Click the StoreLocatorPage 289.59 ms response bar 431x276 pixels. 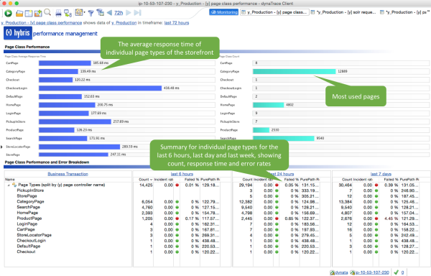point(80,147)
